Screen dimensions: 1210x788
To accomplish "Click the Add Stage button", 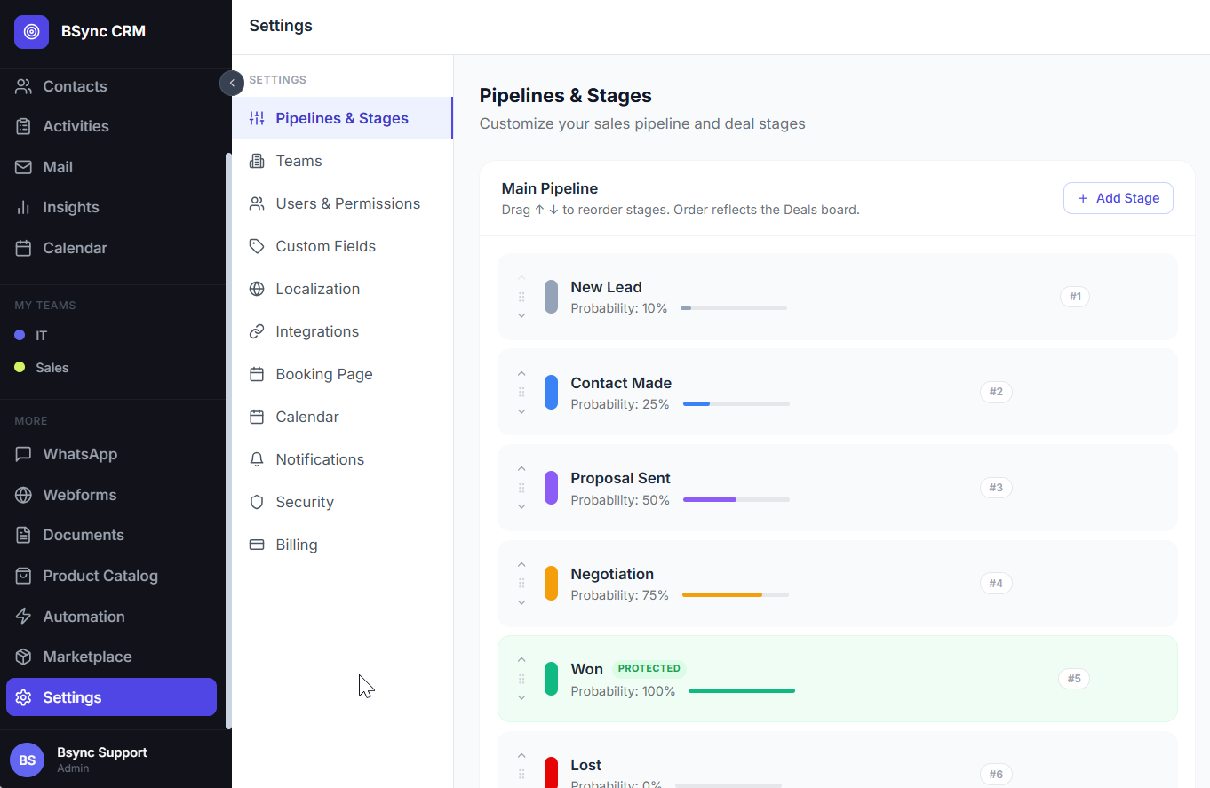I will 1118,198.
